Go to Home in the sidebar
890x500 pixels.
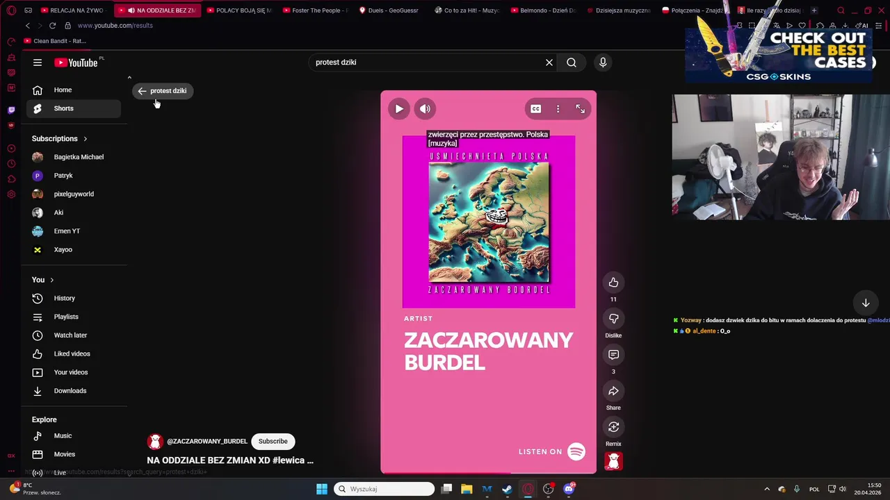click(x=74, y=90)
